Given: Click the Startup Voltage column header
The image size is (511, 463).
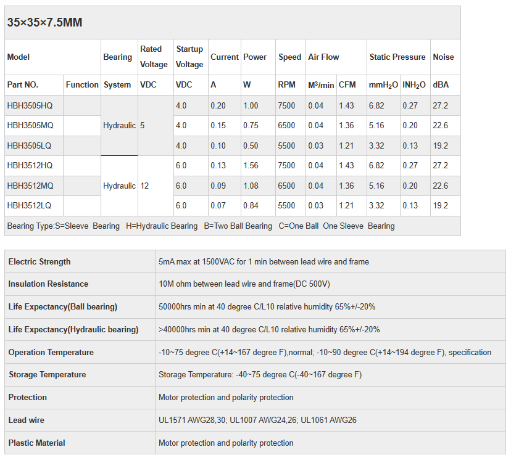Looking at the screenshot, I should 189,57.
